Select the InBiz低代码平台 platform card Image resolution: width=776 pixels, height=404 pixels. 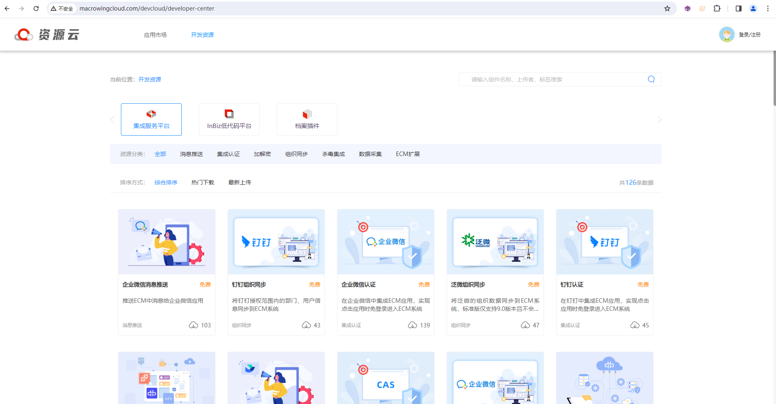(229, 120)
